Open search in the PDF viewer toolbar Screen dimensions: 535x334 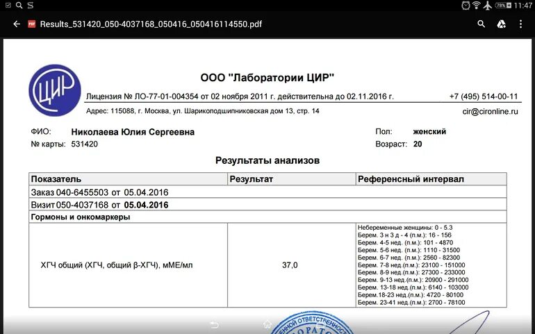481,24
